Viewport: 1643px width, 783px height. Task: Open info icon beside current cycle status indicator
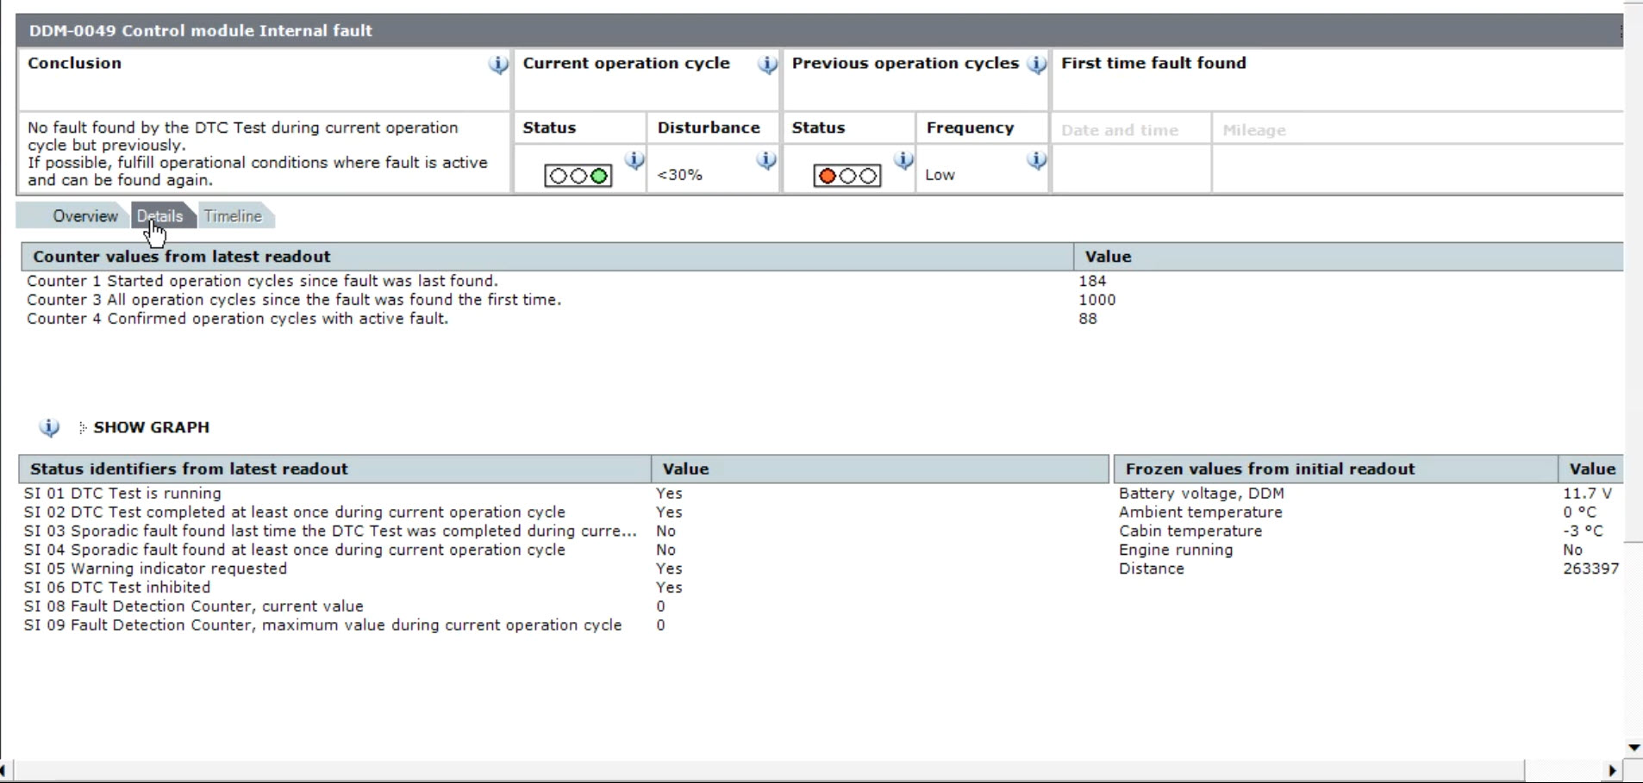634,160
